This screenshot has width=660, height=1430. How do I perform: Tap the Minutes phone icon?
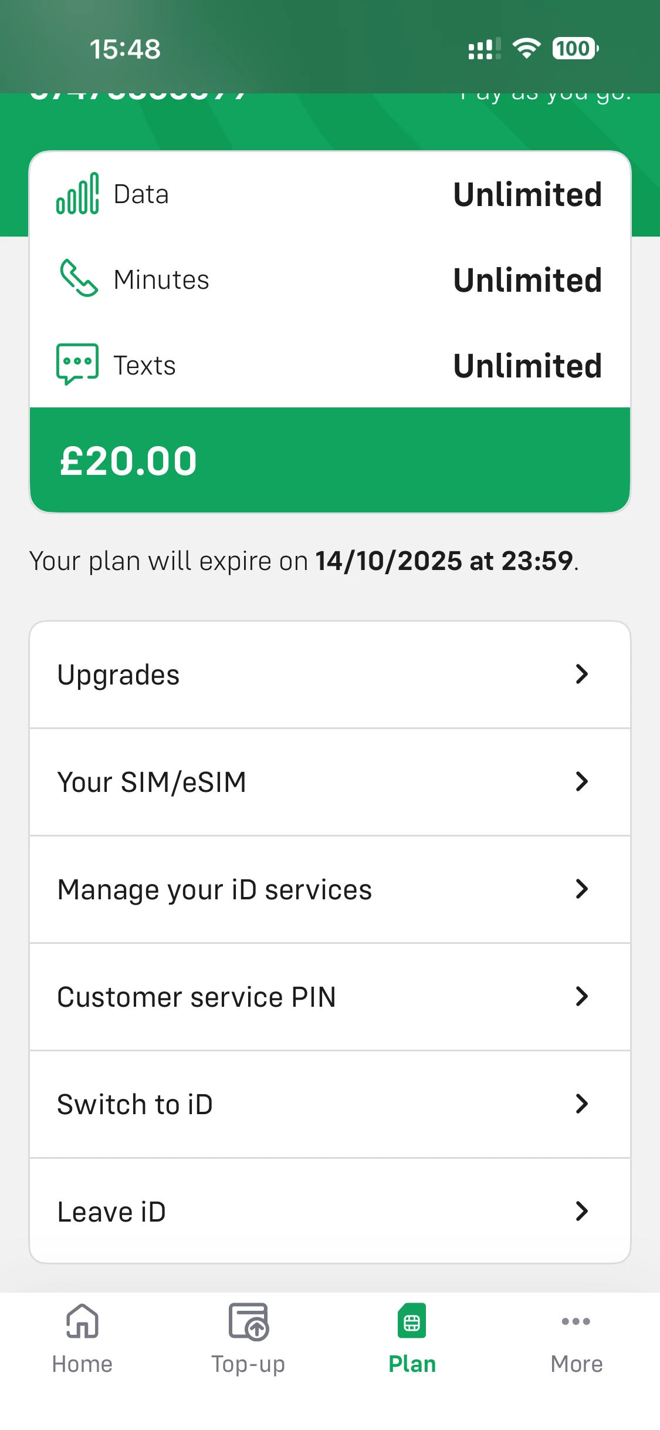pos(79,279)
